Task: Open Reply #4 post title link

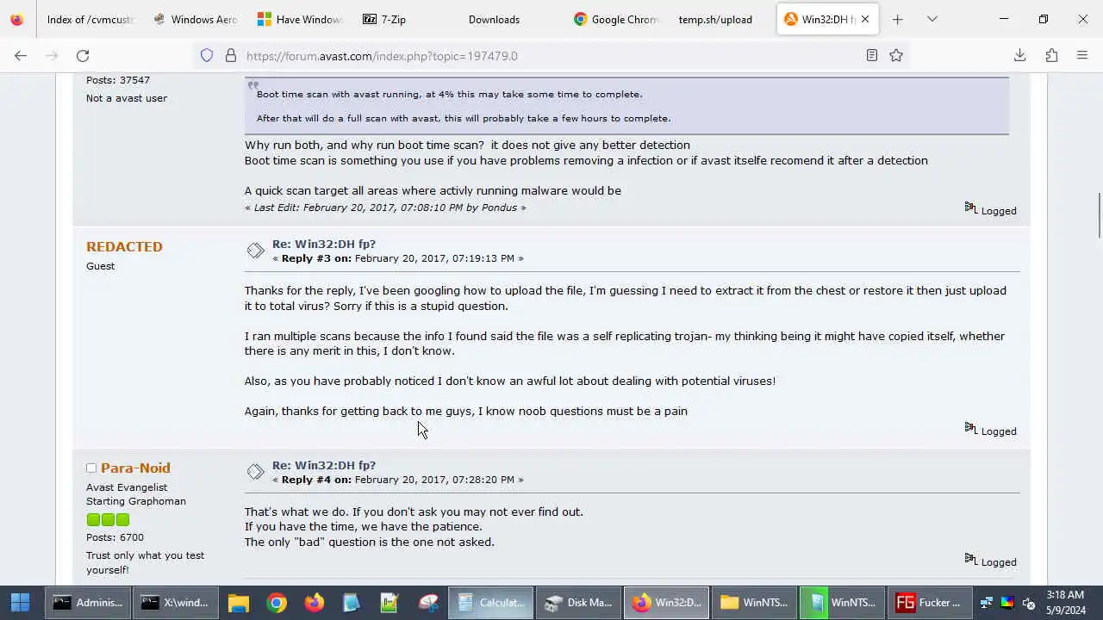Action: (x=323, y=465)
